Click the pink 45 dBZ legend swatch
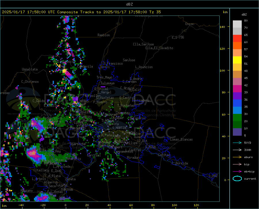 pos(237,81)
